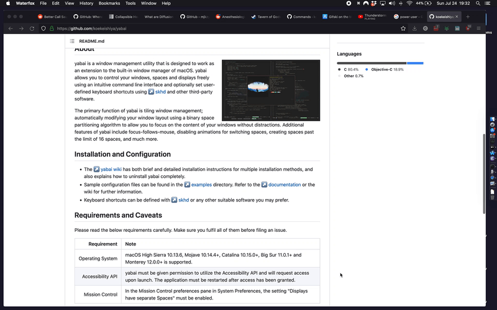
Task: Reload the current page
Action: click(x=32, y=29)
